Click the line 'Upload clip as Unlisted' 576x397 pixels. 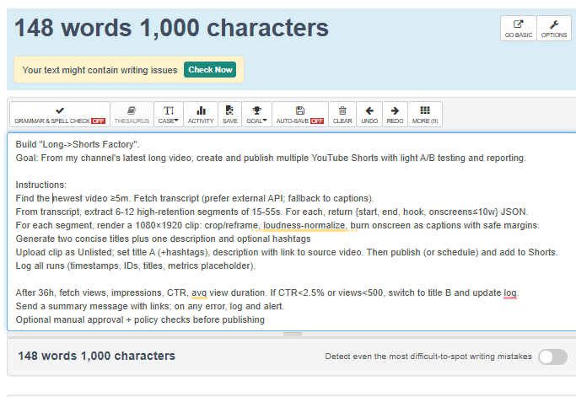(x=287, y=252)
